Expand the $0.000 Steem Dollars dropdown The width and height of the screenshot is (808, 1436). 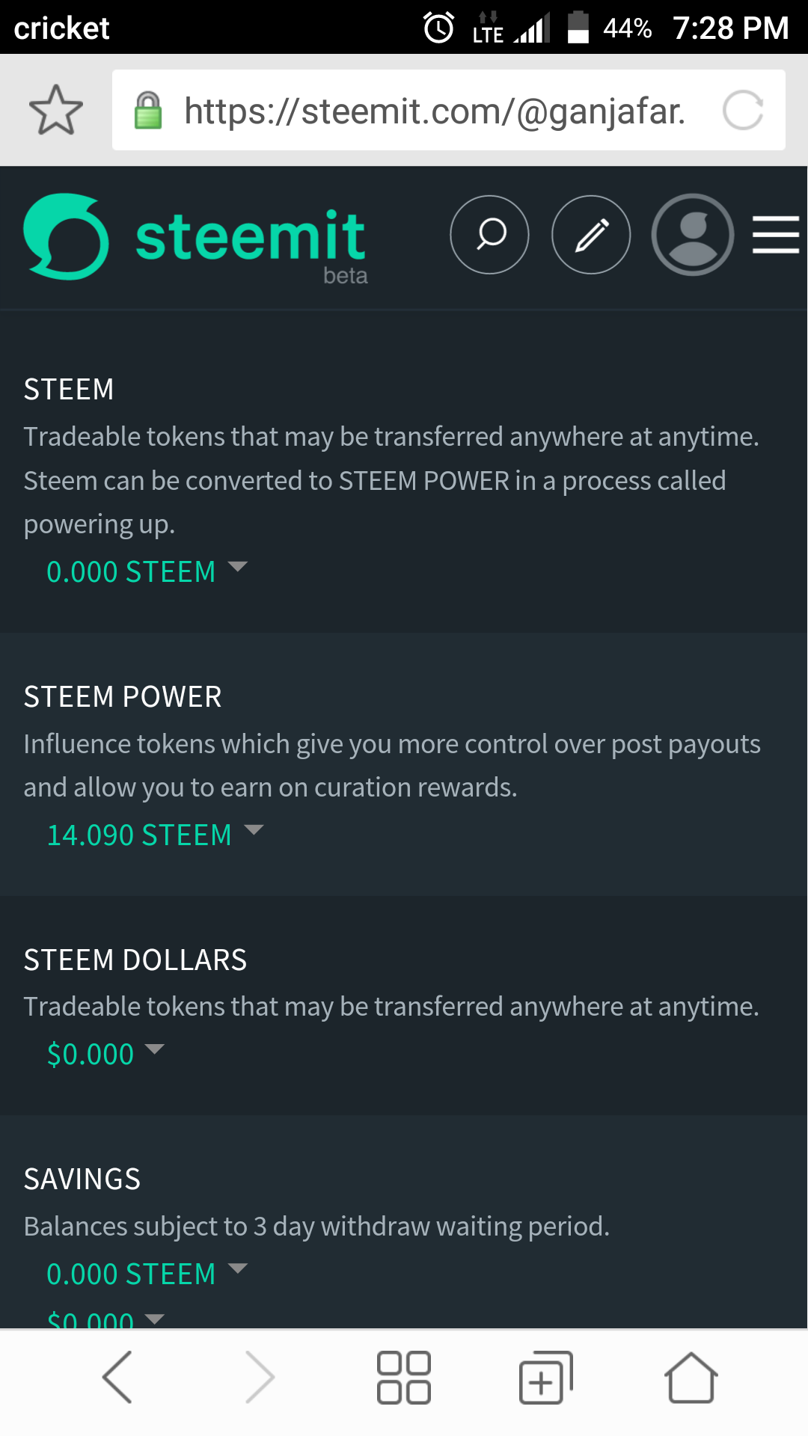click(x=105, y=1054)
